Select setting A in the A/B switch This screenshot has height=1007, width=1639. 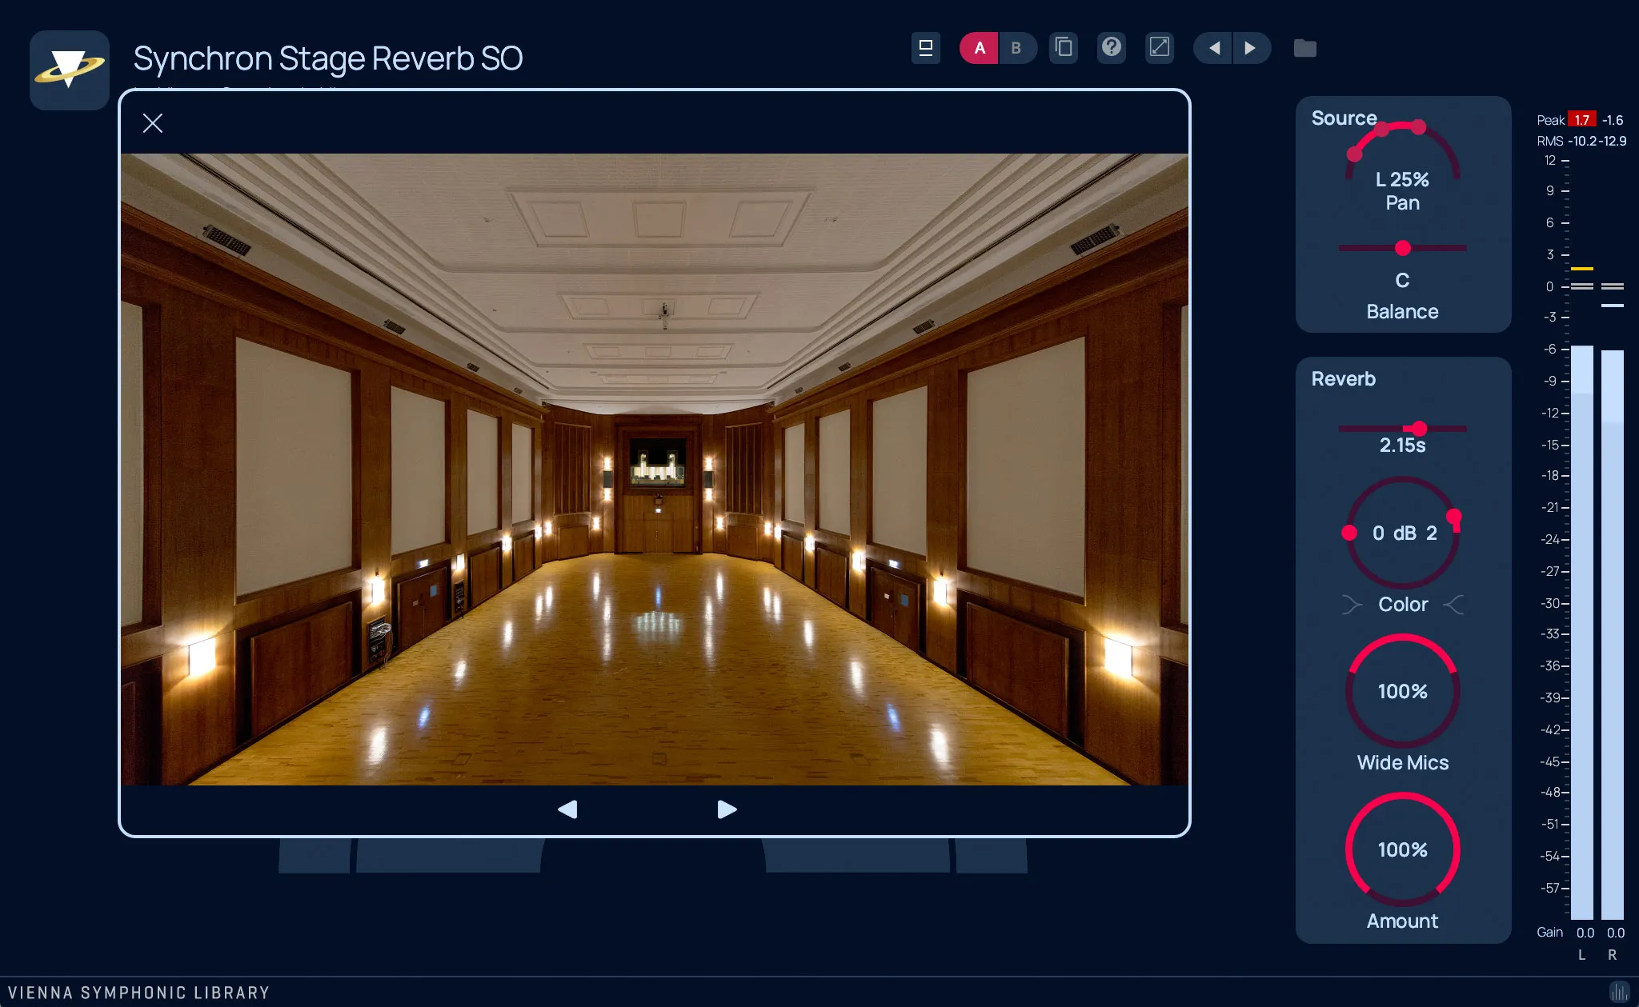(x=979, y=48)
